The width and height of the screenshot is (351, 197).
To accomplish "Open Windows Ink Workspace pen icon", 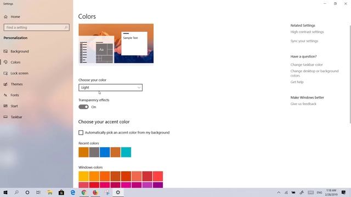I will [x=302, y=192].
